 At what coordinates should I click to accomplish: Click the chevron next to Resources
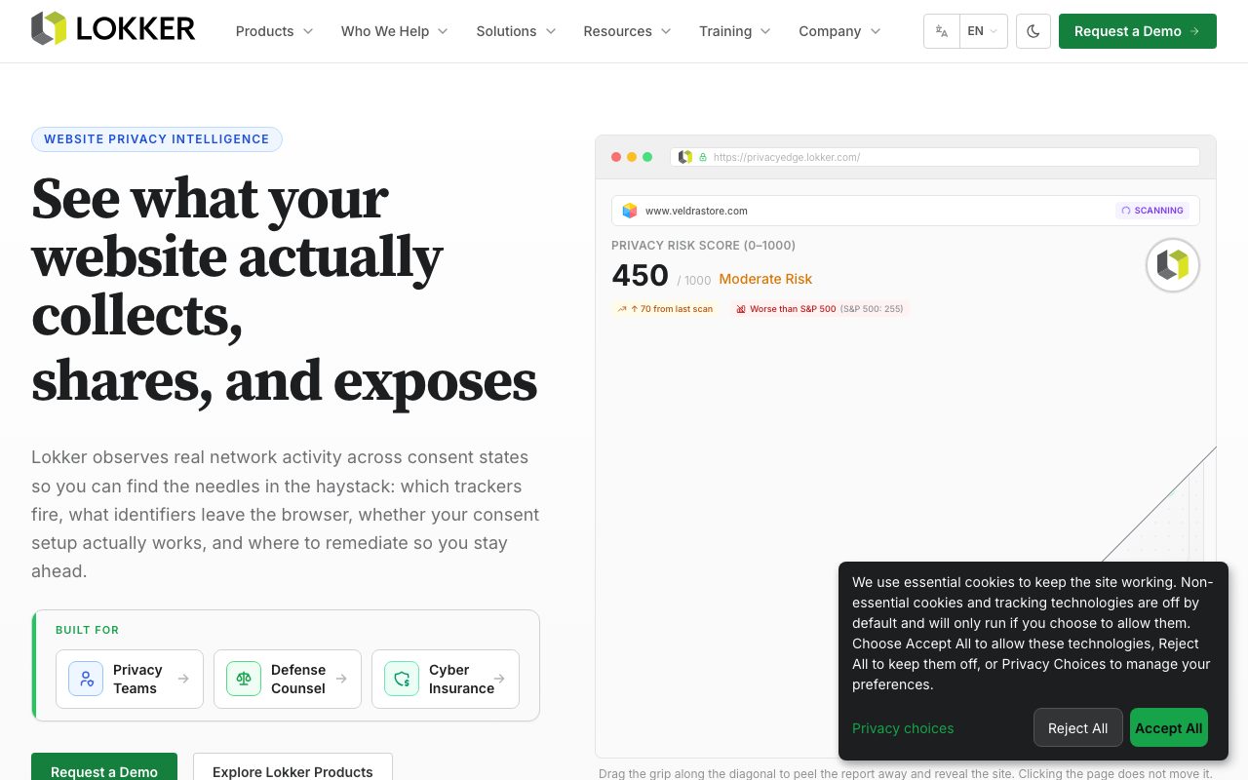(666, 31)
